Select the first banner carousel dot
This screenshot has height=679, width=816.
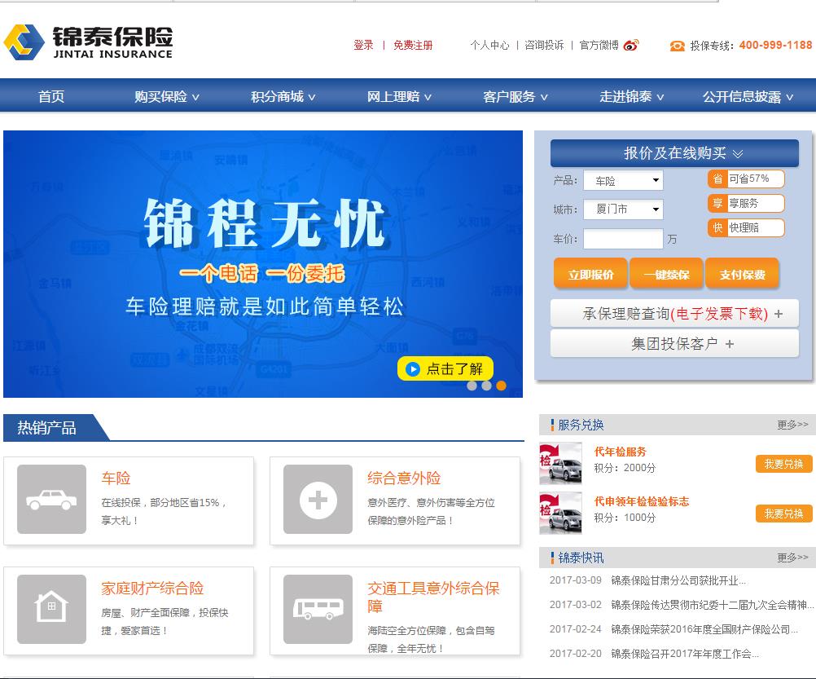pos(472,386)
